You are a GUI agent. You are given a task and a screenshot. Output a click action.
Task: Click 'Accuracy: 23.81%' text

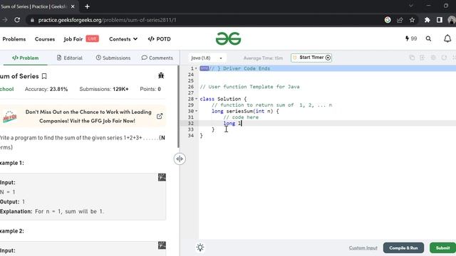point(46,89)
